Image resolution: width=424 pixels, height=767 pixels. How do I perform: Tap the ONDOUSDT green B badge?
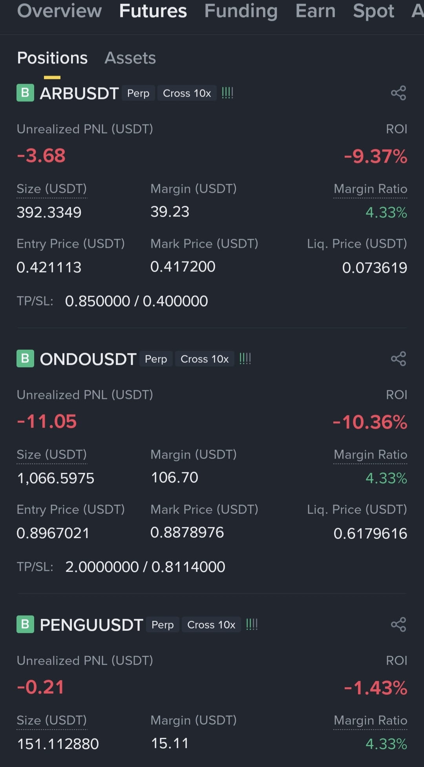[x=25, y=359]
